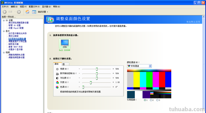Collapse the 3D 设置 tree node
The height and width of the screenshot is (113, 206).
click(4, 21)
